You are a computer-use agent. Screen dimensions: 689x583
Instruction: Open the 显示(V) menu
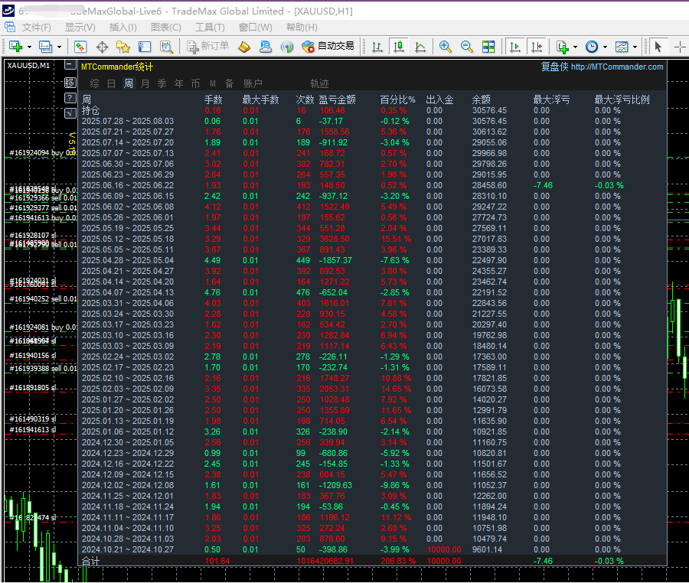click(x=80, y=28)
